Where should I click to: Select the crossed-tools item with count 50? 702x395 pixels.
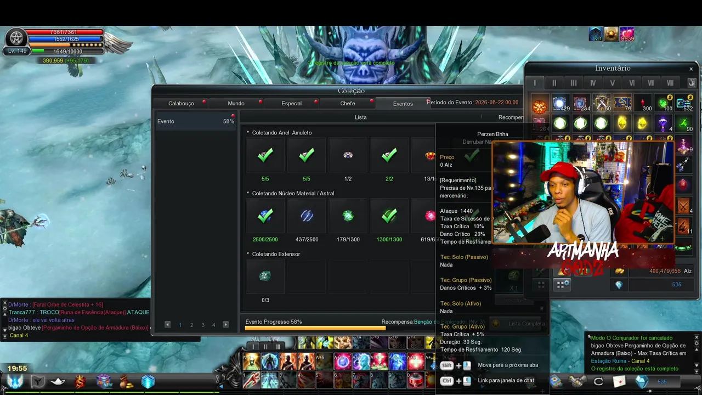[x=602, y=104]
